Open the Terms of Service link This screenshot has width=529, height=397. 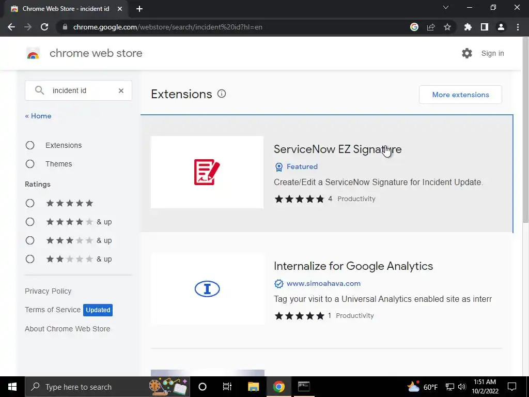click(53, 310)
